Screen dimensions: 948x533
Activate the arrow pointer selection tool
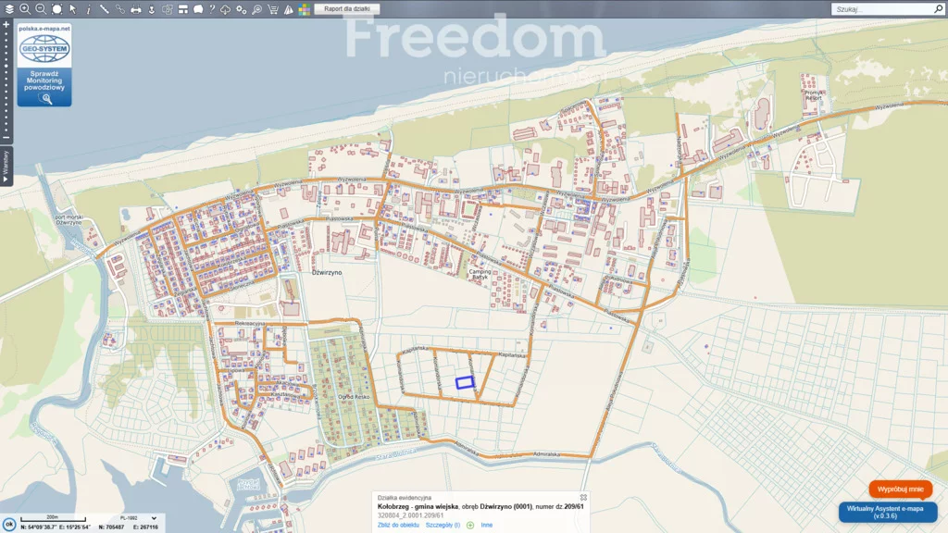pyautogui.click(x=72, y=8)
